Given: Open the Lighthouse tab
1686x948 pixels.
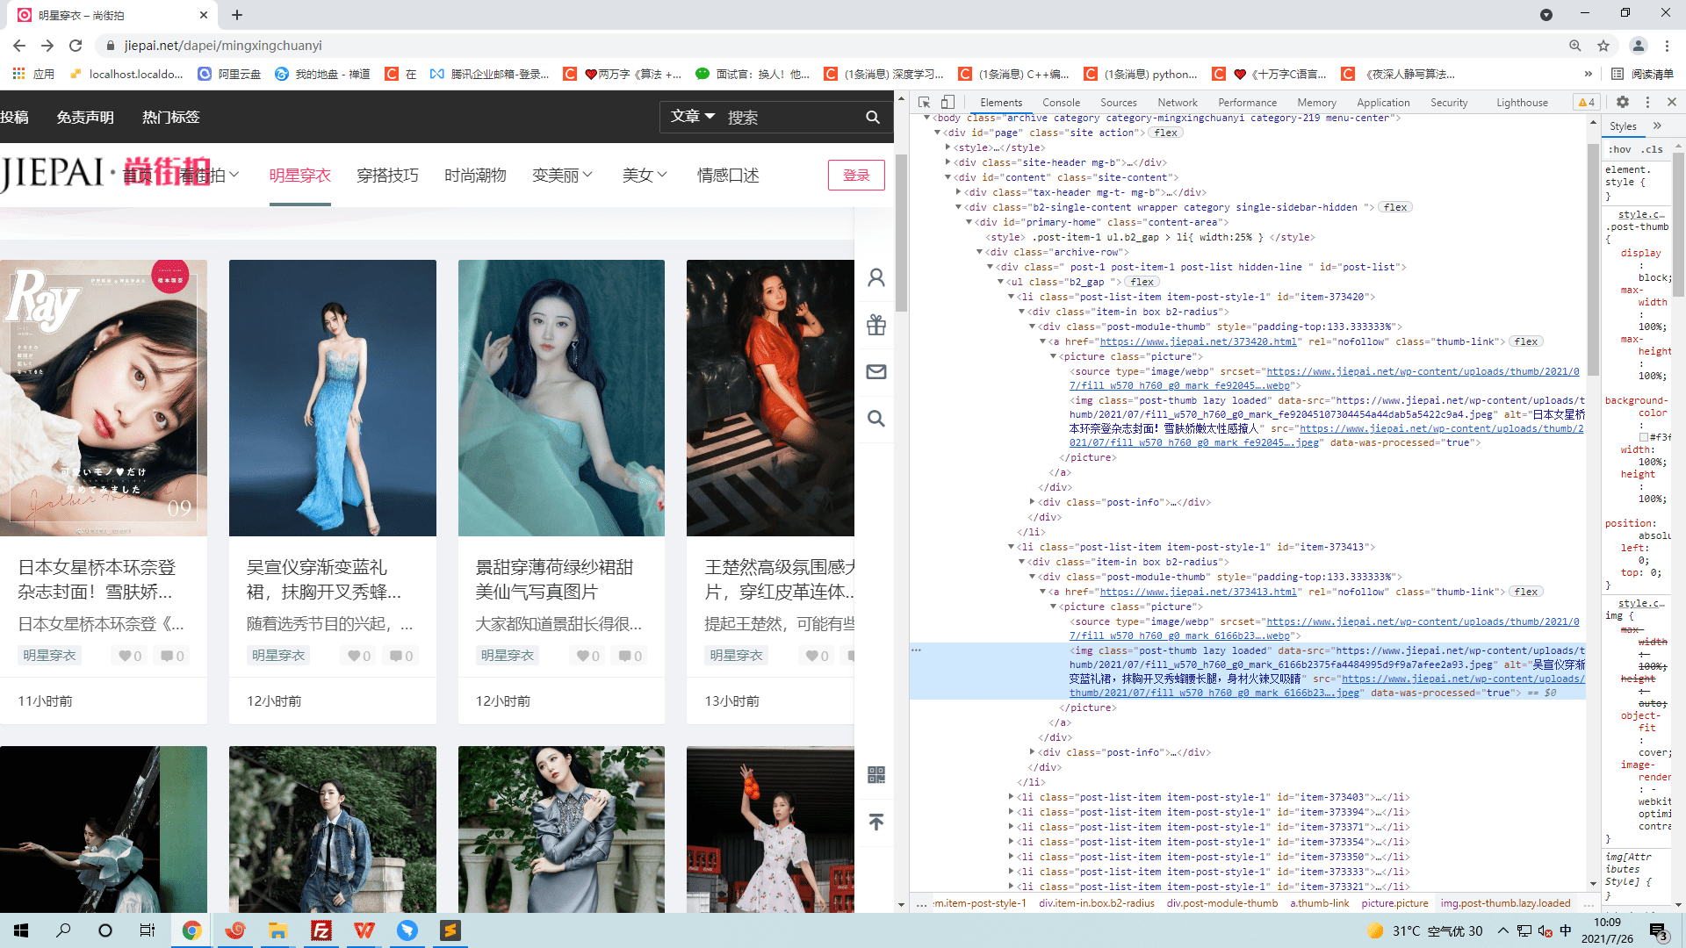Looking at the screenshot, I should [x=1522, y=103].
